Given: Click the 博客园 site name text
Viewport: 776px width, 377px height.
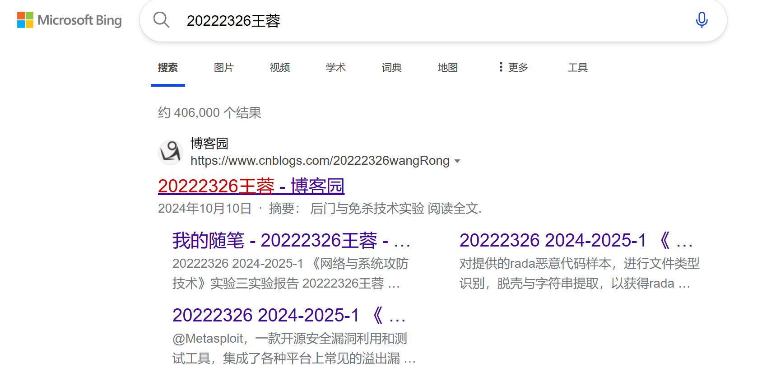Looking at the screenshot, I should [209, 144].
